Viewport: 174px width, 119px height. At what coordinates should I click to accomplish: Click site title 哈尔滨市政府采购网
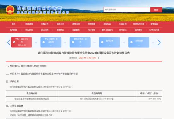pos(39,8)
